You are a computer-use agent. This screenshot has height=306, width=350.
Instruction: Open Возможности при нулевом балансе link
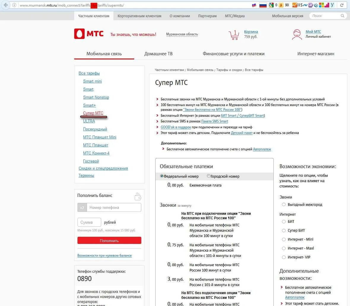coord(104,255)
